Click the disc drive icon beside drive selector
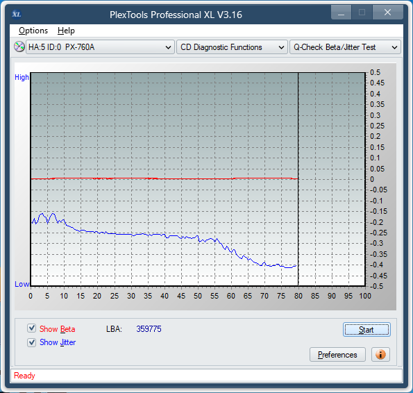413x393 pixels. [19, 47]
